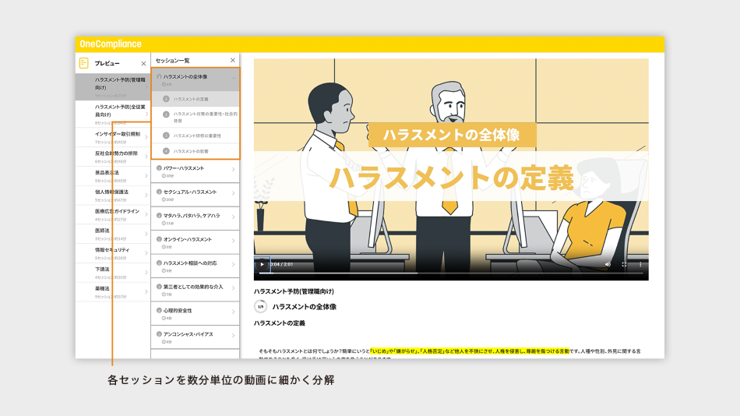Enter fullscreen video mode
This screenshot has height=416, width=740.
(x=624, y=265)
